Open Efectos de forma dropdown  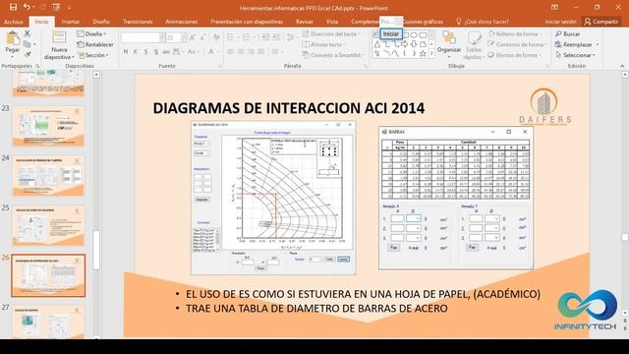(515, 55)
